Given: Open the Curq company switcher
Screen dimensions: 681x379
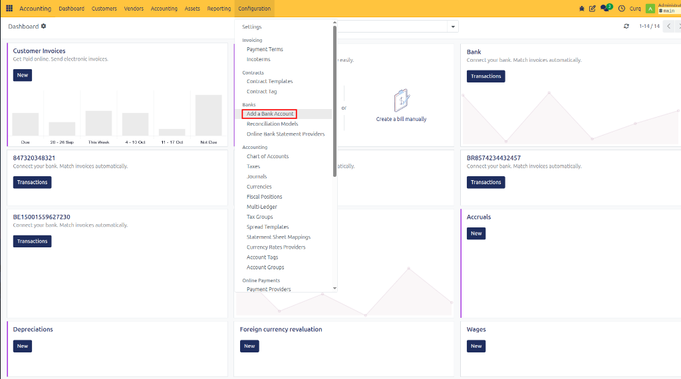Looking at the screenshot, I should point(635,8).
